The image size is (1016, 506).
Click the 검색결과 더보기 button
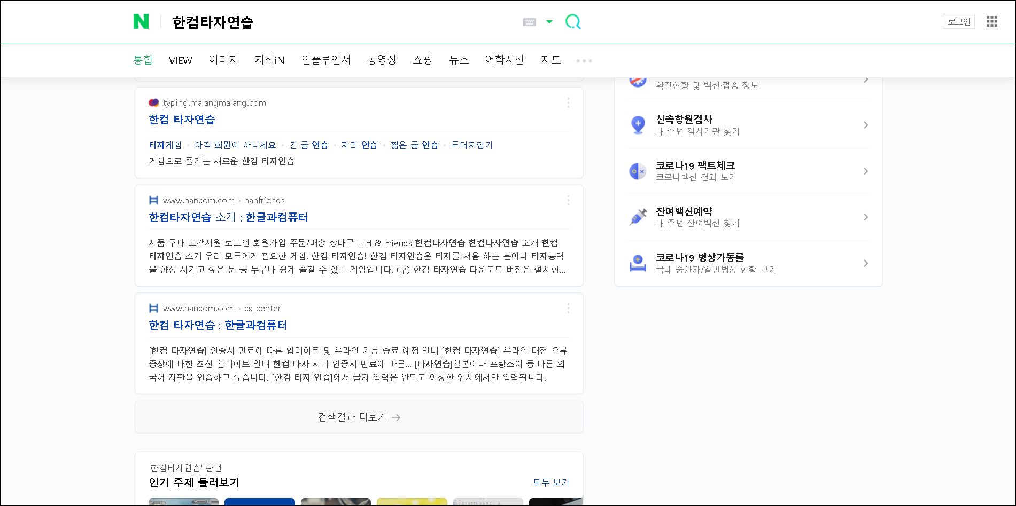click(359, 417)
